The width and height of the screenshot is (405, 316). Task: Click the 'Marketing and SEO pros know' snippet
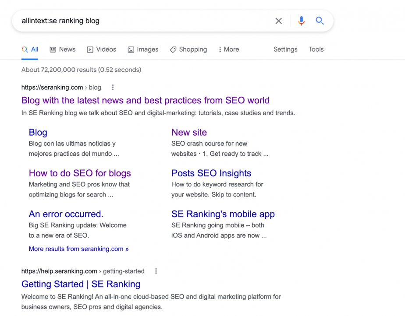(x=79, y=190)
